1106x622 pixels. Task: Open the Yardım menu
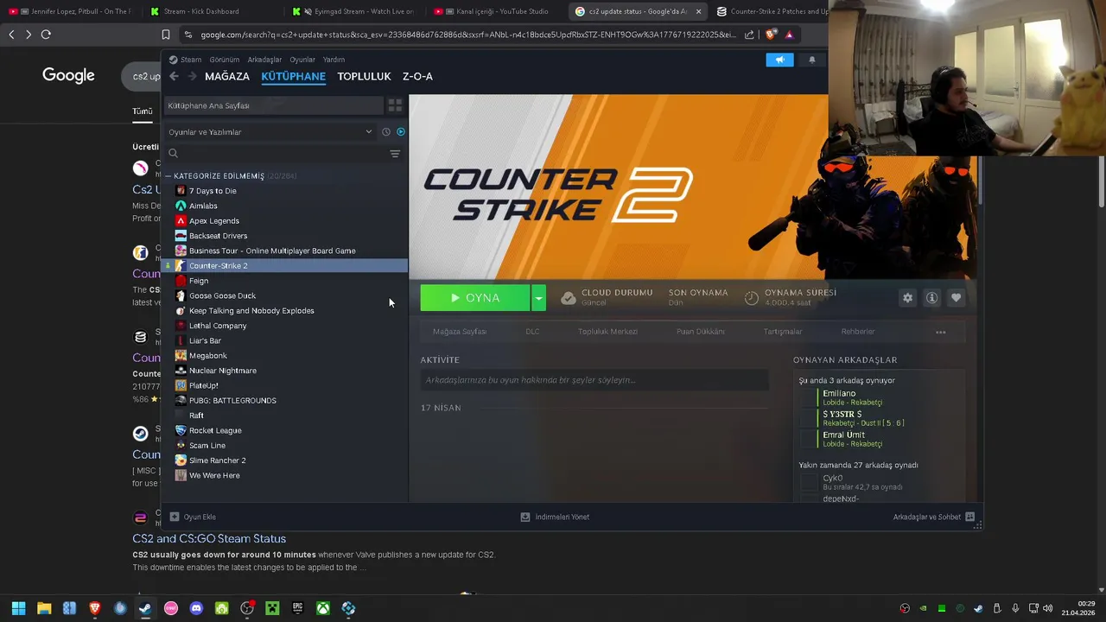[x=334, y=60]
